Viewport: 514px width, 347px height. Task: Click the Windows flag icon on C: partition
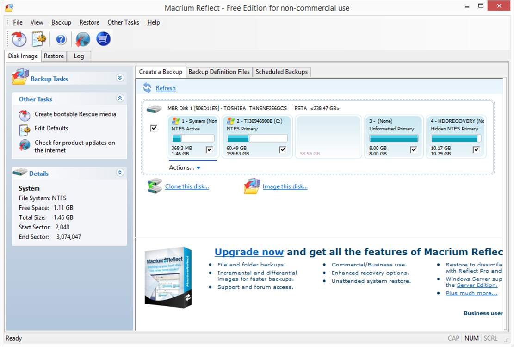pos(231,121)
